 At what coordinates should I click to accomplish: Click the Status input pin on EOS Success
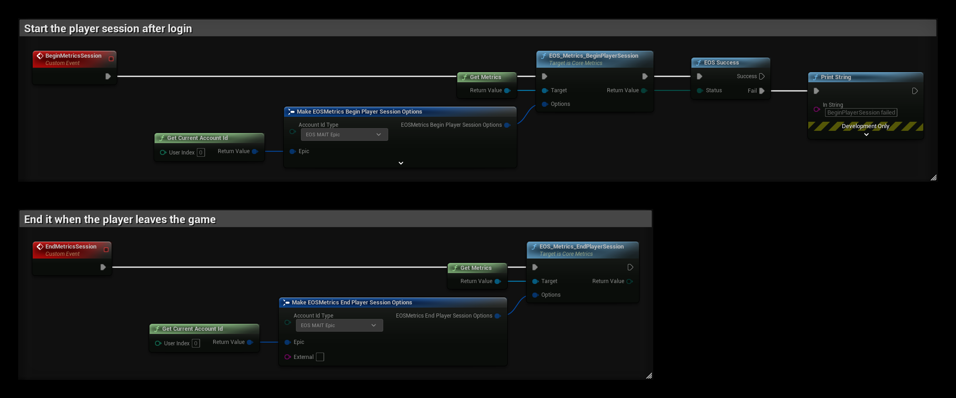(700, 90)
